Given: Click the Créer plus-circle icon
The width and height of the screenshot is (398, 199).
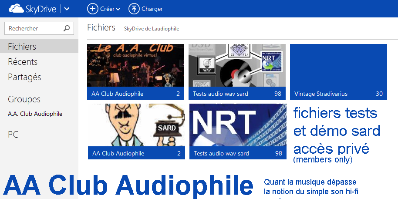Looking at the screenshot, I should 92,9.
